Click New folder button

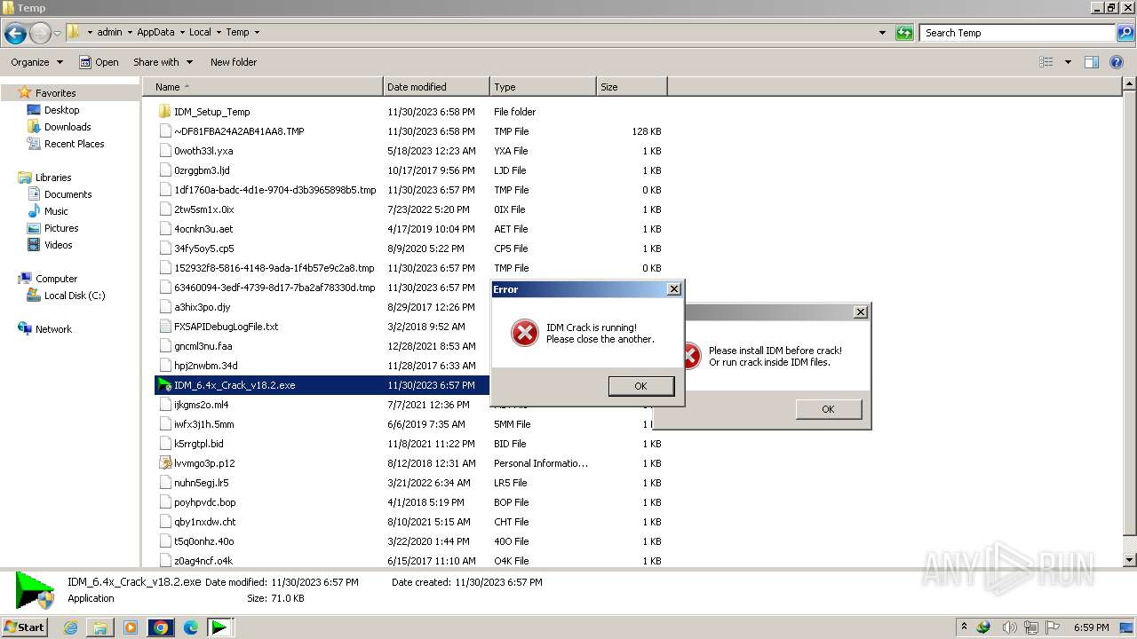point(234,62)
